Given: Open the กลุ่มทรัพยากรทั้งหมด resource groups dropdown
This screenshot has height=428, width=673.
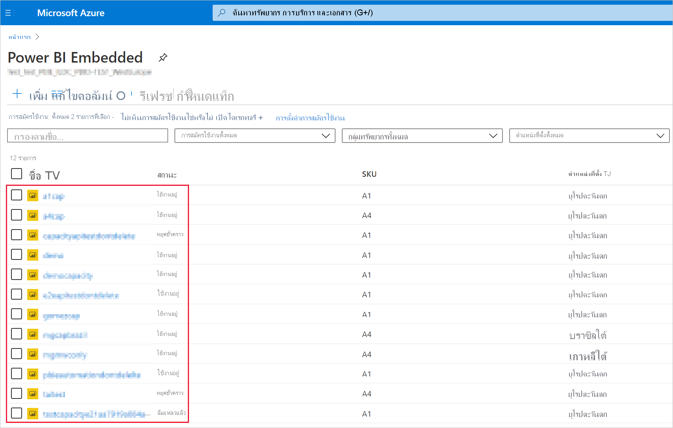Looking at the screenshot, I should [422, 135].
